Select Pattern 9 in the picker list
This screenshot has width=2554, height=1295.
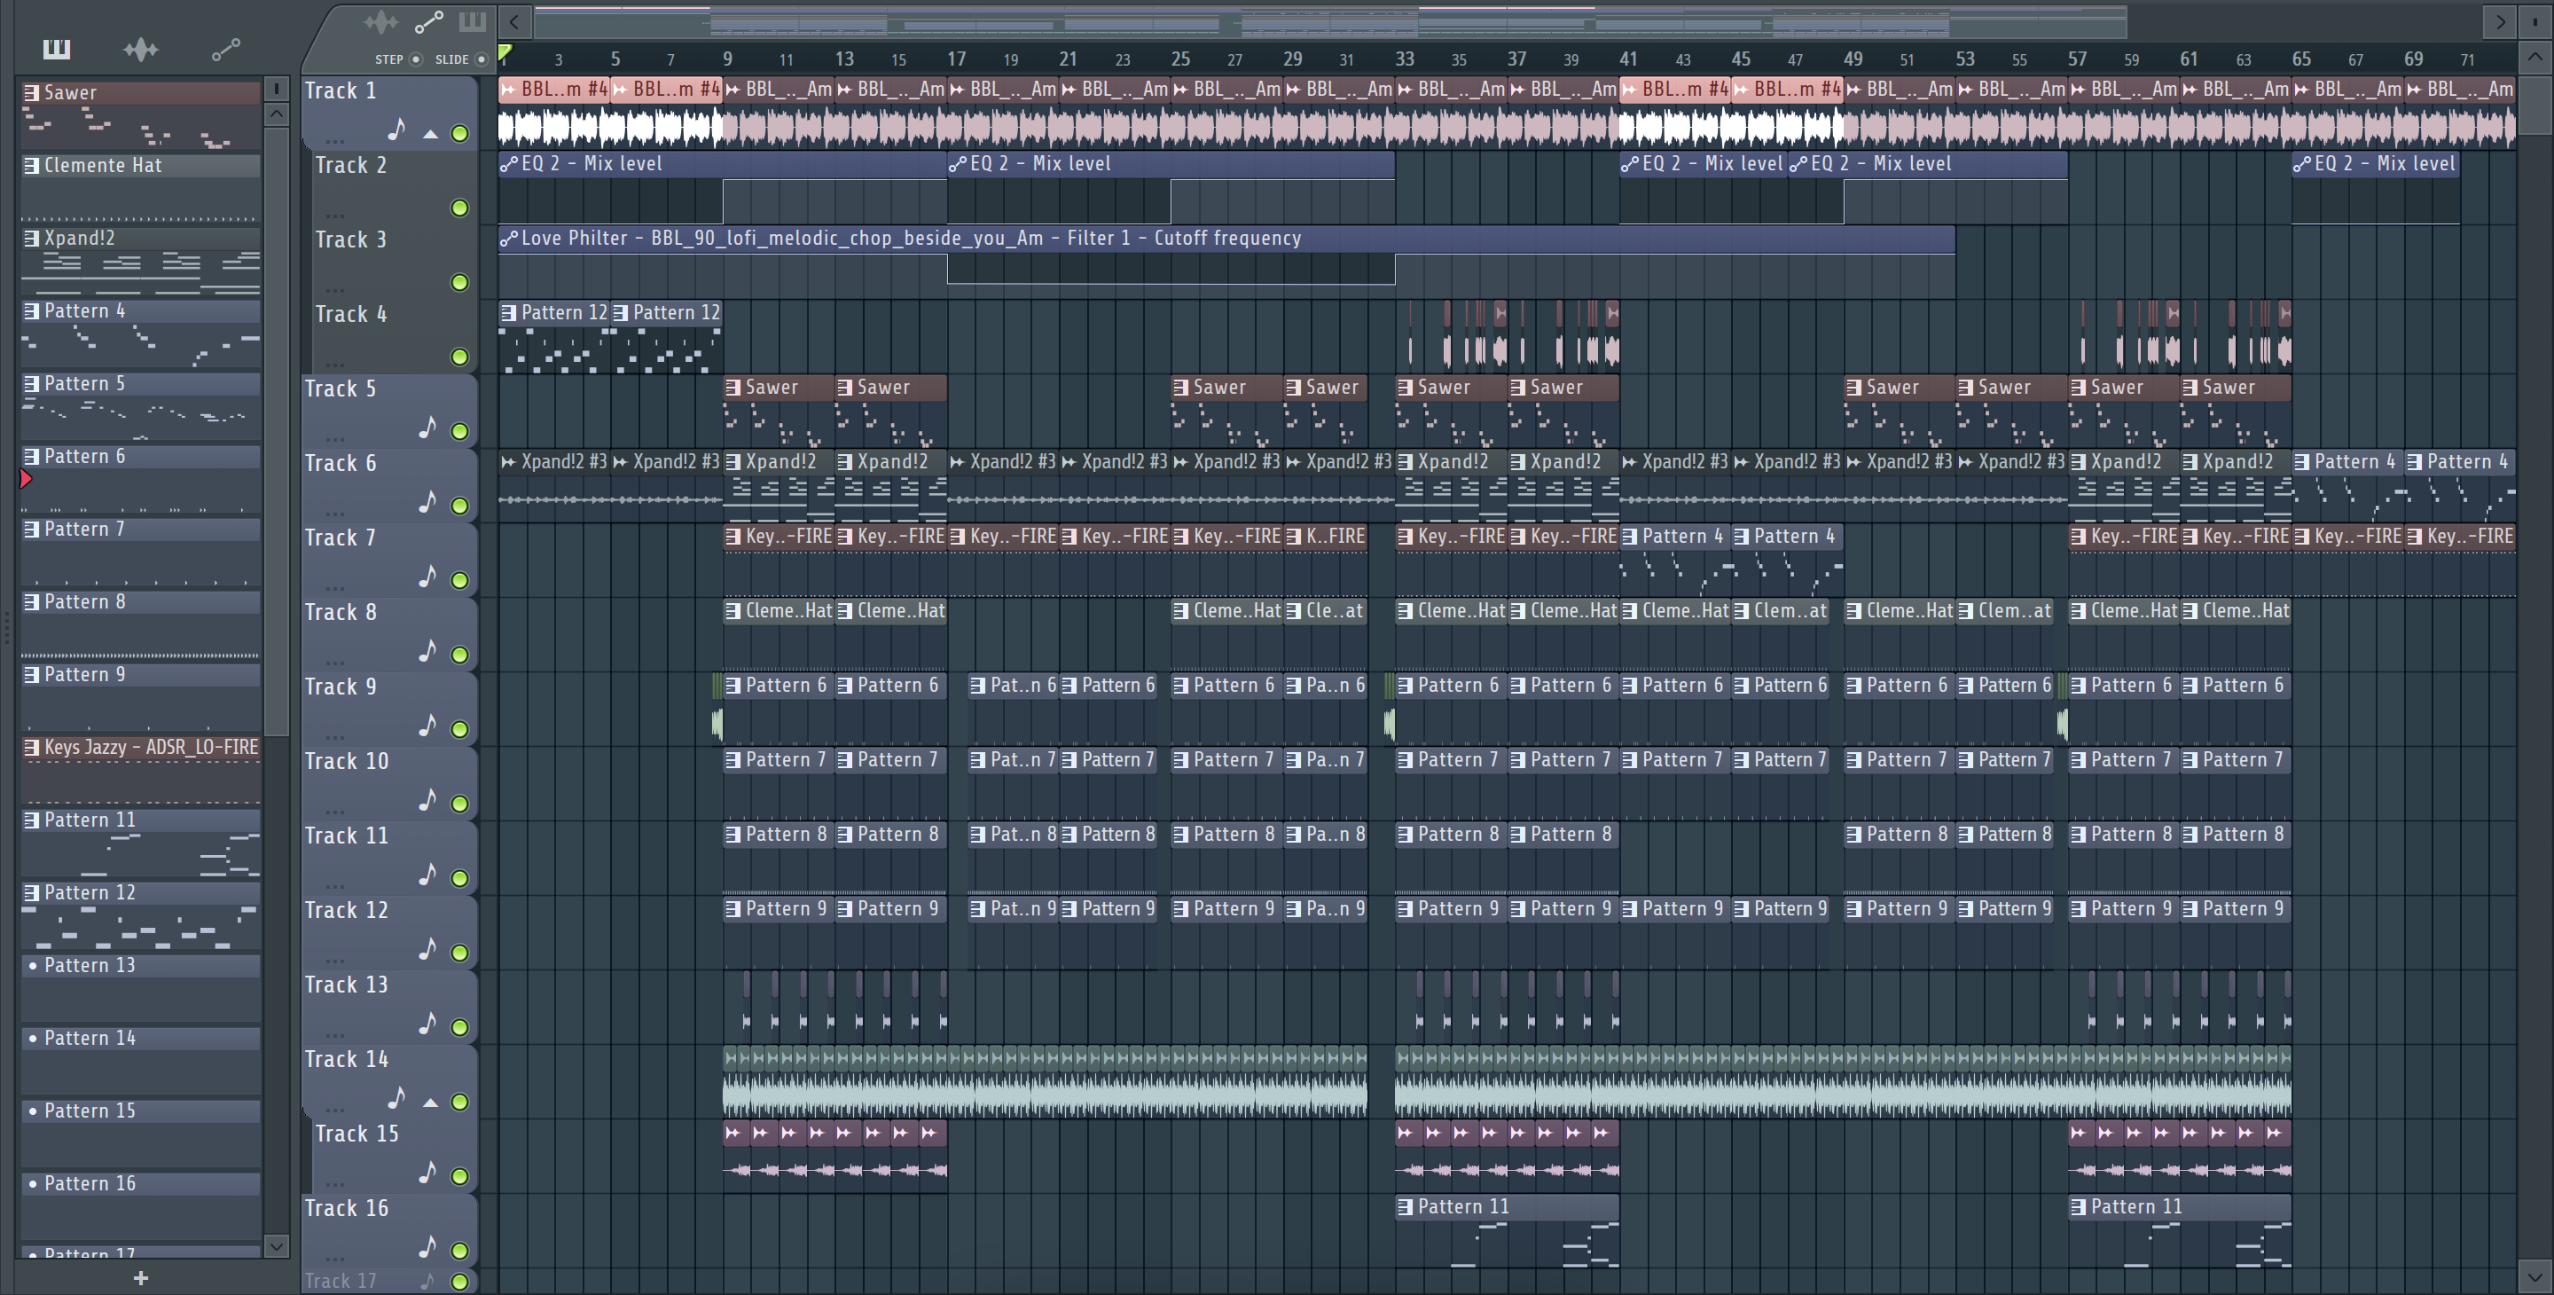point(141,697)
